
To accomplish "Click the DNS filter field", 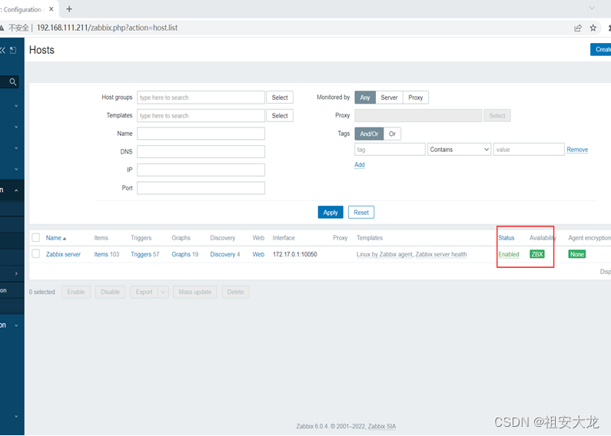I will tap(201, 151).
